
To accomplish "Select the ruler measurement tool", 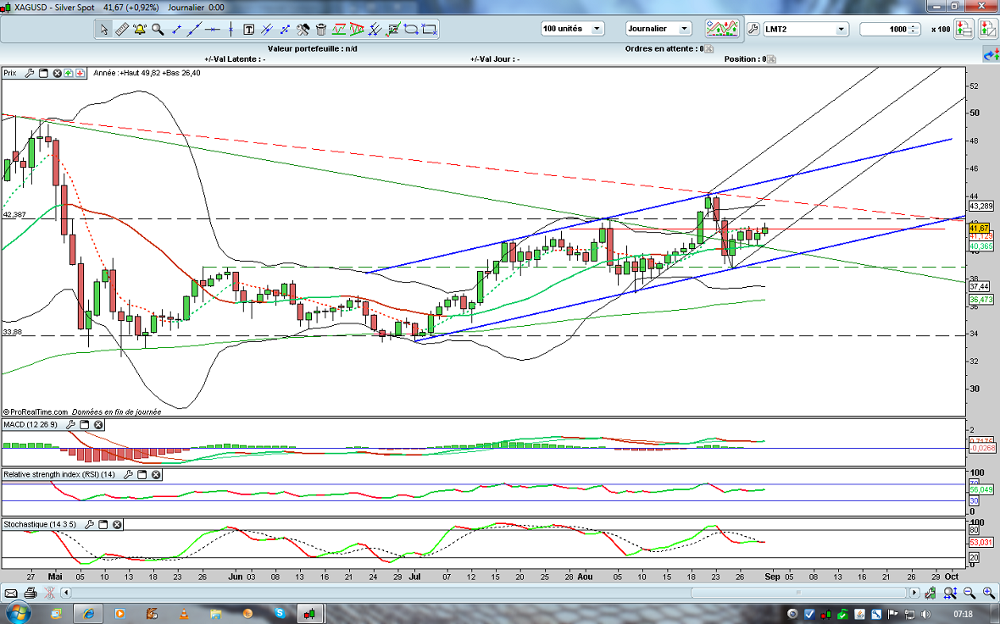I will [x=121, y=30].
